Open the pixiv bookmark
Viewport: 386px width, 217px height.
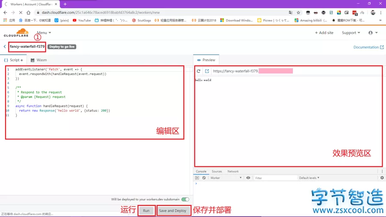coord(61,20)
